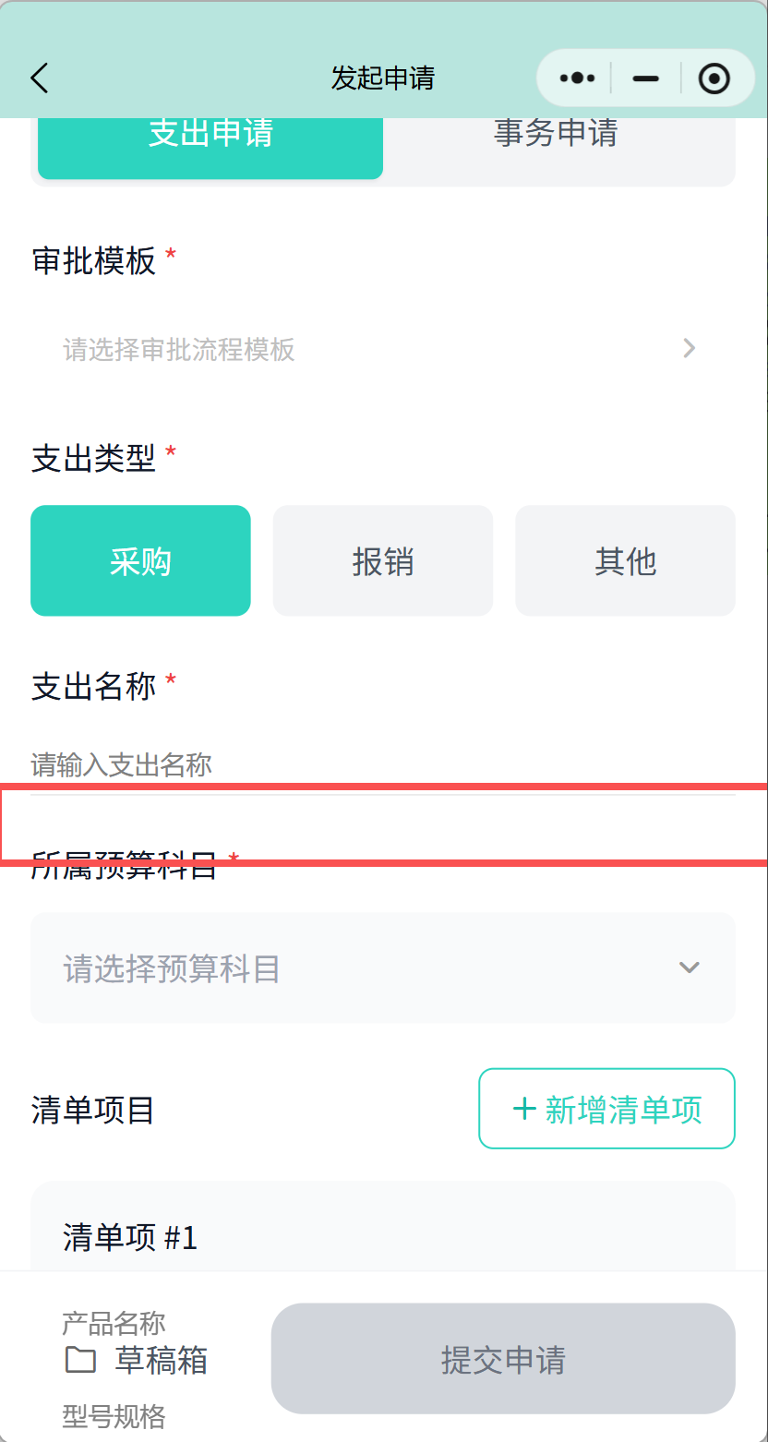Click the drafts folder icon
The image size is (768, 1442).
pos(80,1360)
